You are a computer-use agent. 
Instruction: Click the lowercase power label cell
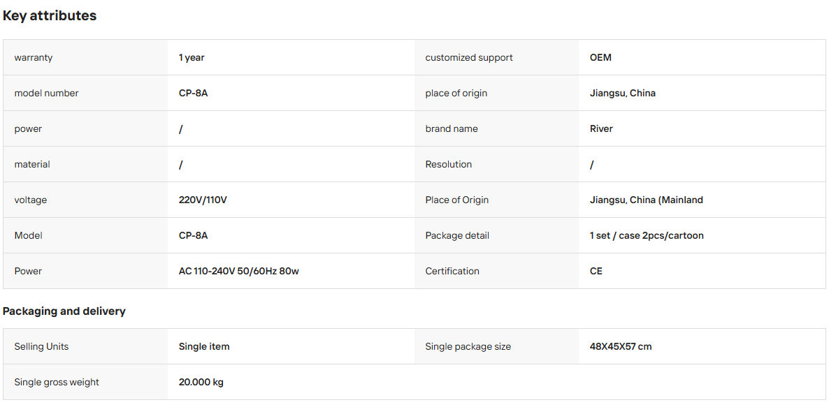(x=85, y=129)
